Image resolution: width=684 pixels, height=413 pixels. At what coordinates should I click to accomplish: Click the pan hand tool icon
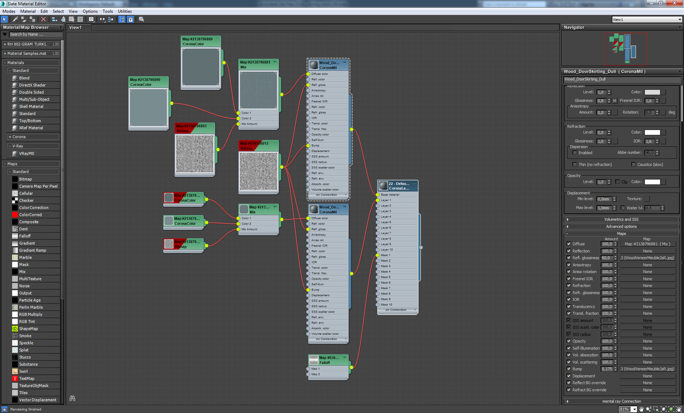(641, 409)
